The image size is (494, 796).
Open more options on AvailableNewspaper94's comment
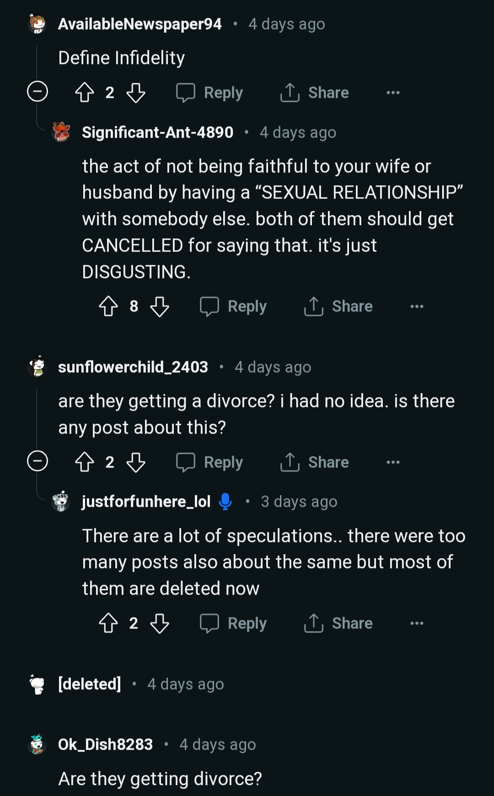click(393, 92)
